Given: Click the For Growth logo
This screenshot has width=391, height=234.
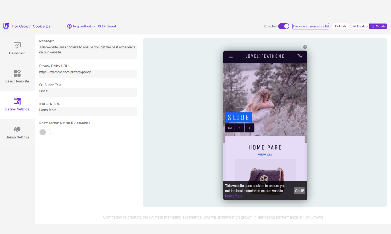Looking at the screenshot, I should [x=6, y=26].
